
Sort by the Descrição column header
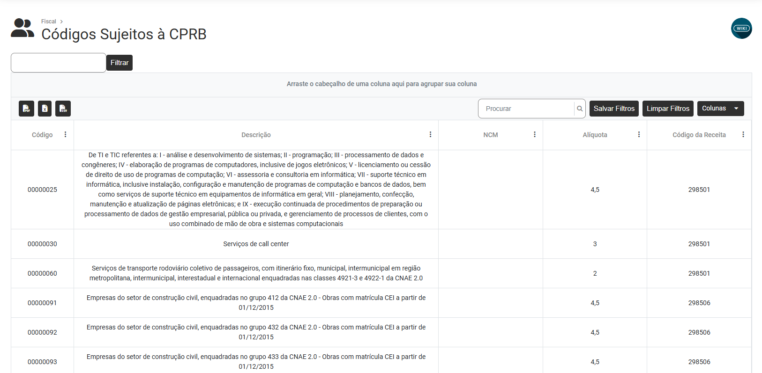coord(256,135)
